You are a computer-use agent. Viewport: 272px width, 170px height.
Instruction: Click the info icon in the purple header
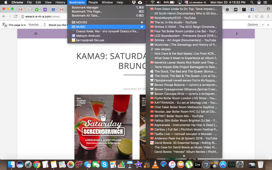[237, 34]
